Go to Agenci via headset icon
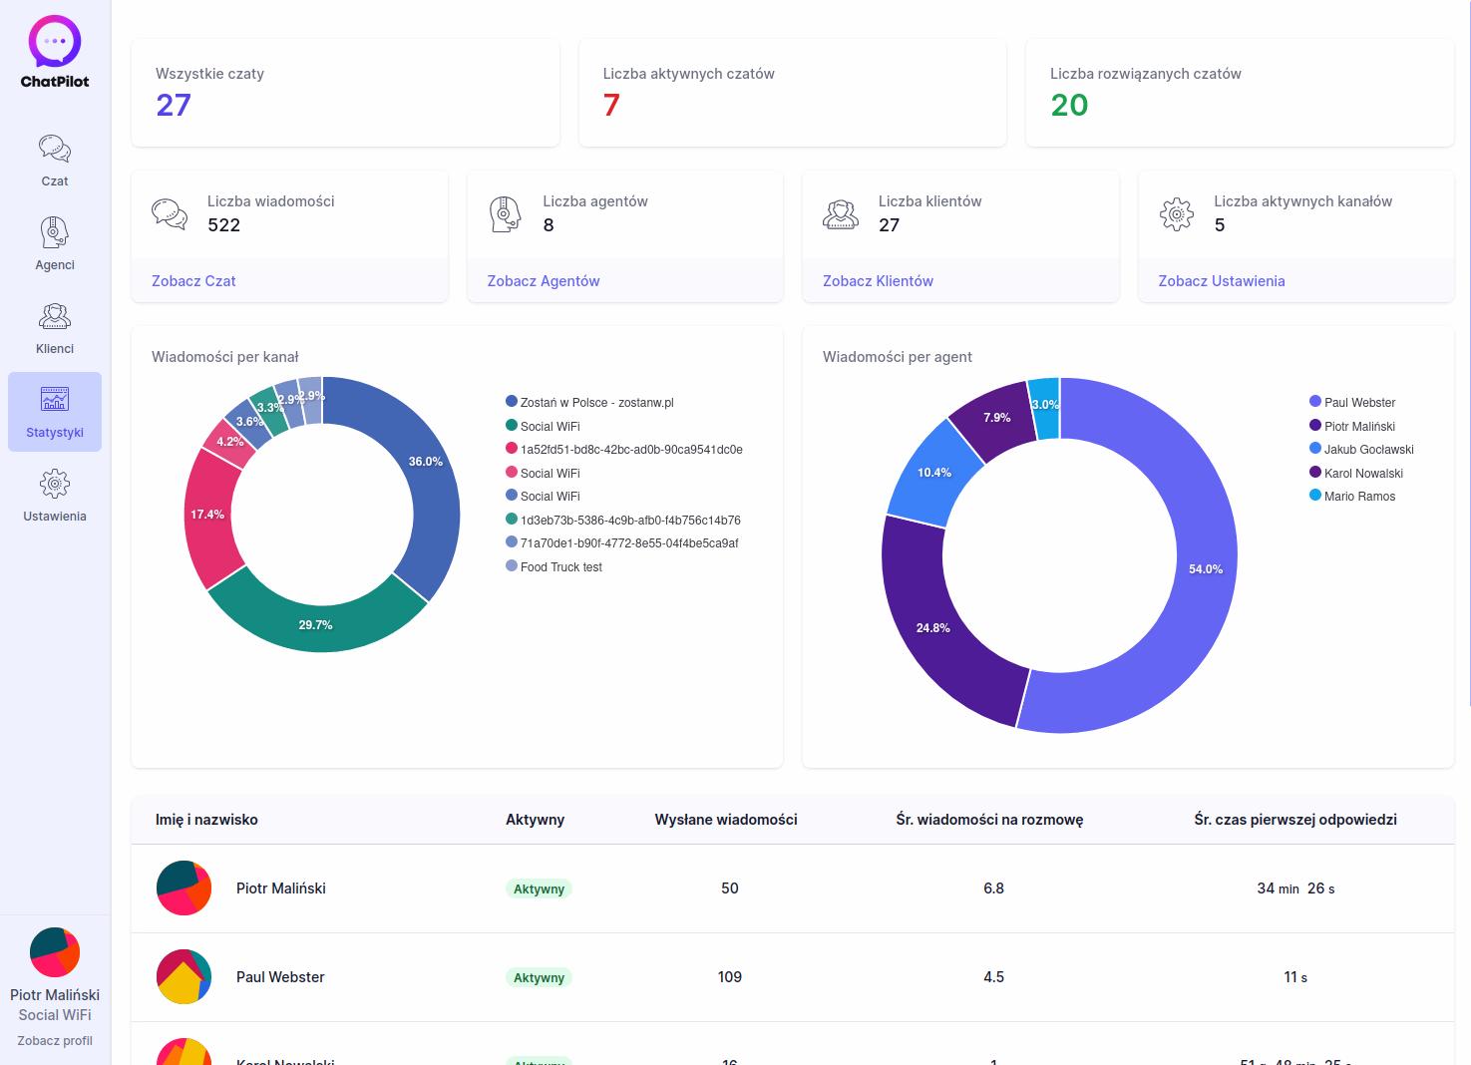The image size is (1471, 1065). coord(55,233)
